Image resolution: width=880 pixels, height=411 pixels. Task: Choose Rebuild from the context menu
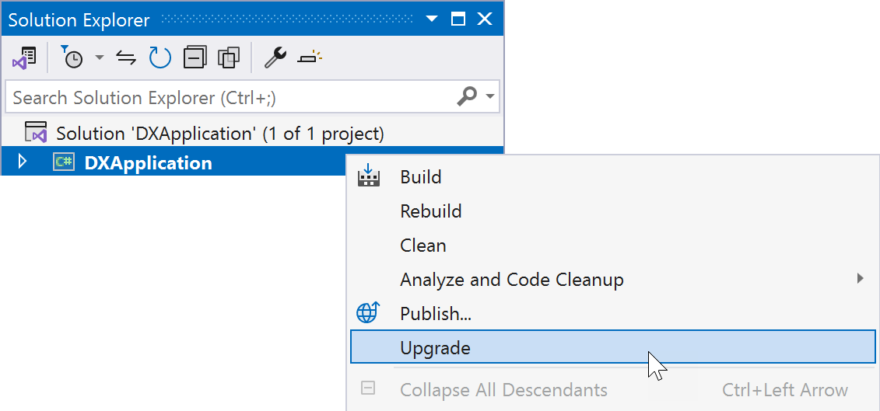(431, 211)
